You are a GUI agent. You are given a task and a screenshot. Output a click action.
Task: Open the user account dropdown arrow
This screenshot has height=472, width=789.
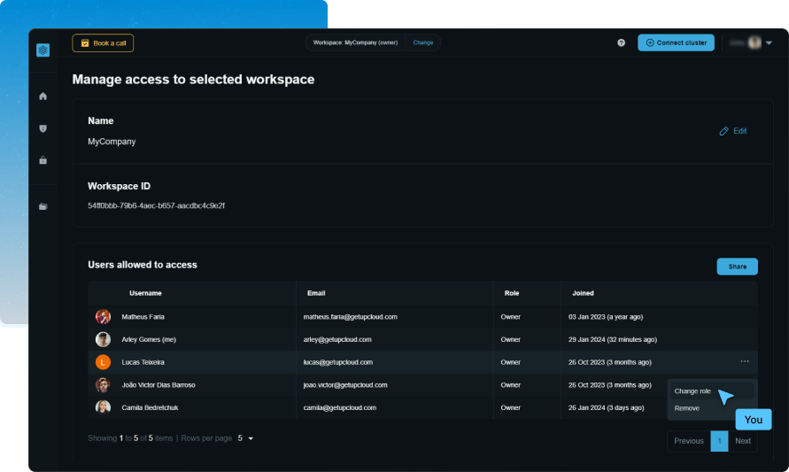point(769,43)
